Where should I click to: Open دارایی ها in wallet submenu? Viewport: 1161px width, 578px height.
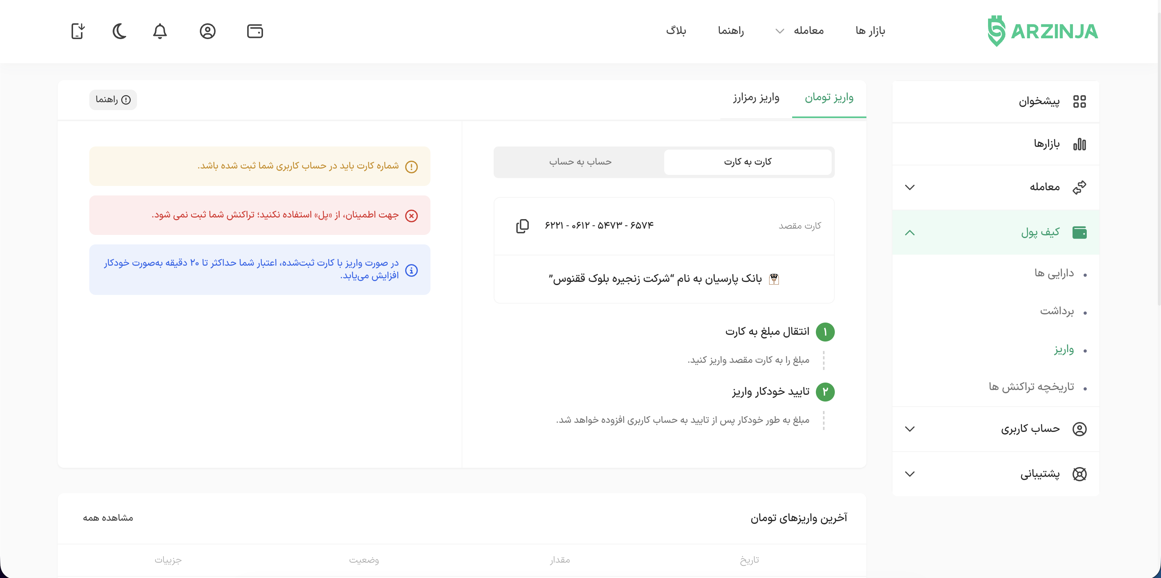1054,274
